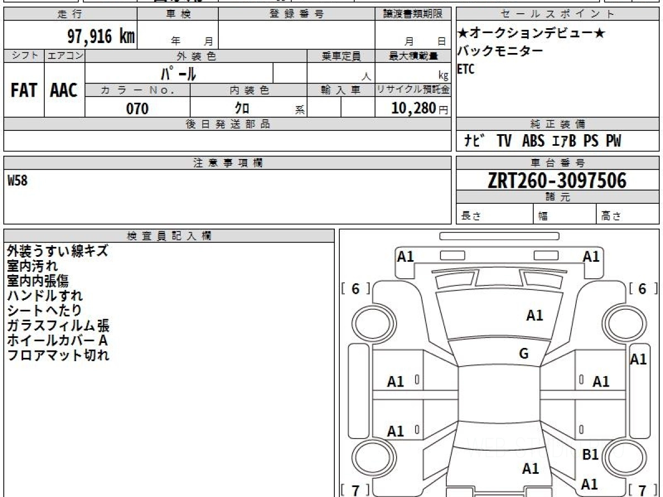The image size is (663, 497).
Task: Select the 10,280円 recycle deposit amount
Action: click(x=420, y=108)
